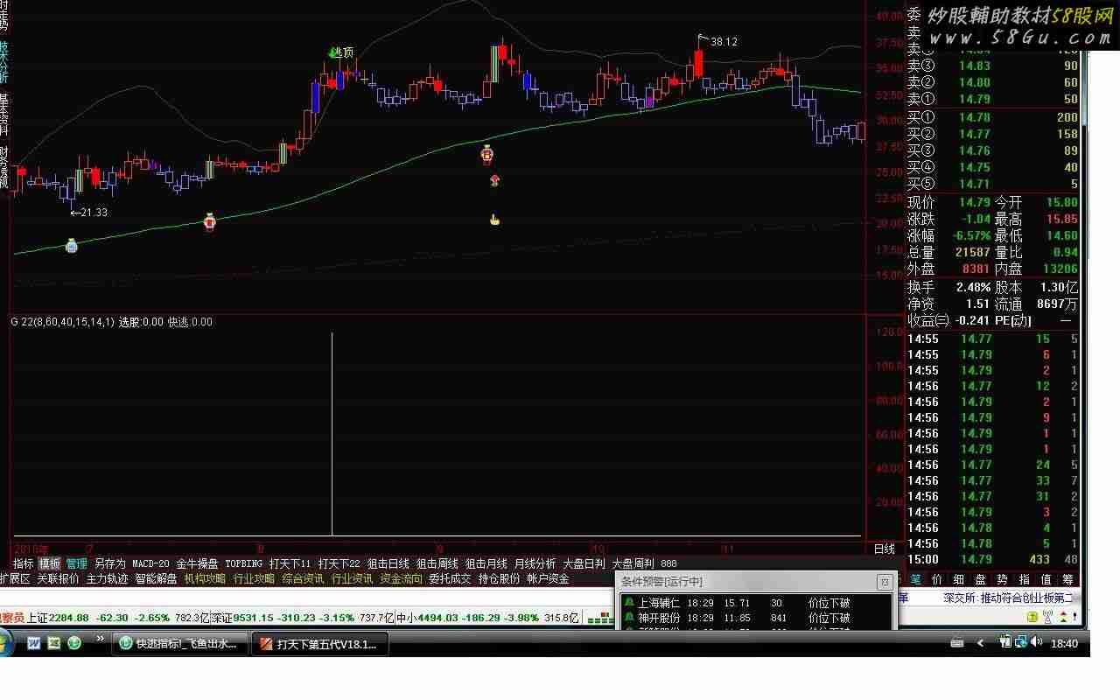Click 另存为 in indicator bar

click(110, 563)
